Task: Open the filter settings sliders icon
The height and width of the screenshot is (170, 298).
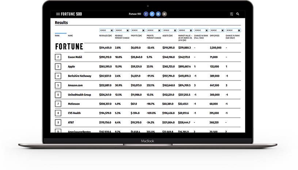Action: (x=232, y=14)
